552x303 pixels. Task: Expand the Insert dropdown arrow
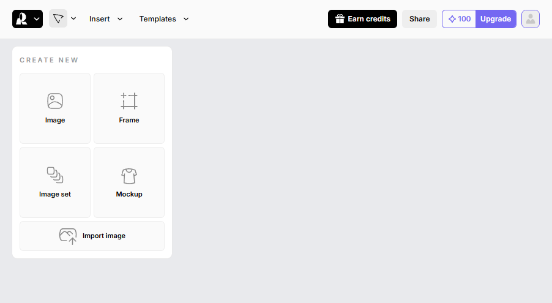click(120, 19)
